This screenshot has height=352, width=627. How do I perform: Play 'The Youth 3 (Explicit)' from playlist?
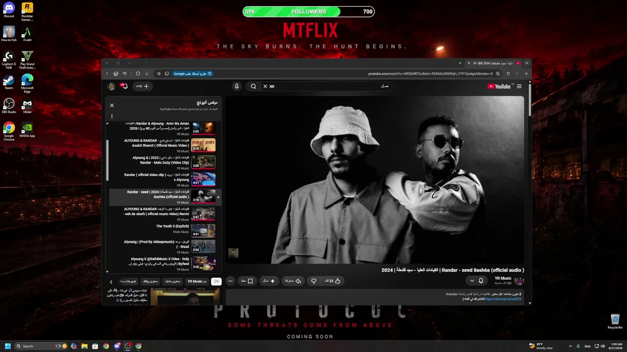click(x=164, y=231)
